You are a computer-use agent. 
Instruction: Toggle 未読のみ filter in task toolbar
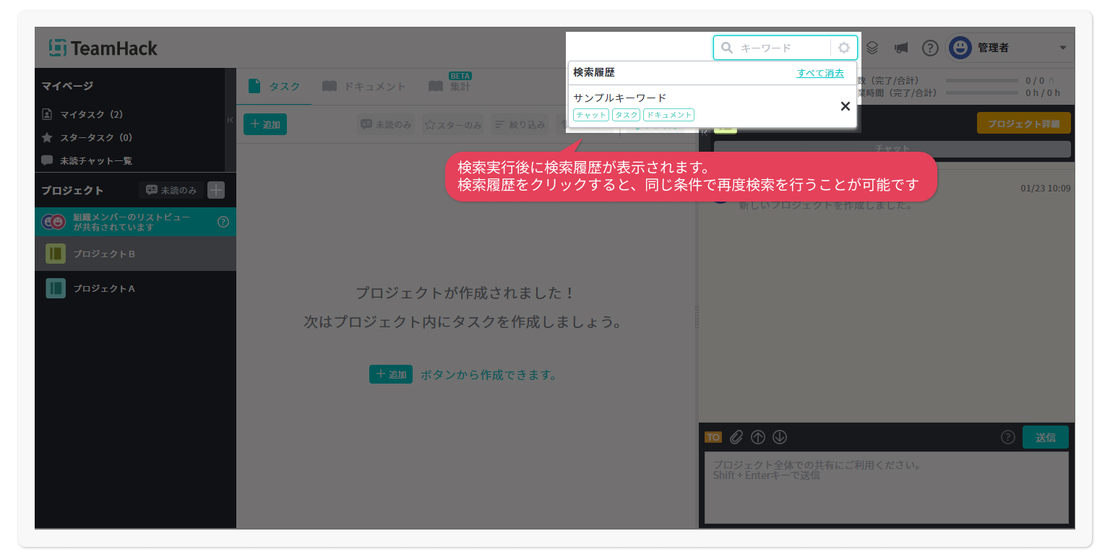386,124
